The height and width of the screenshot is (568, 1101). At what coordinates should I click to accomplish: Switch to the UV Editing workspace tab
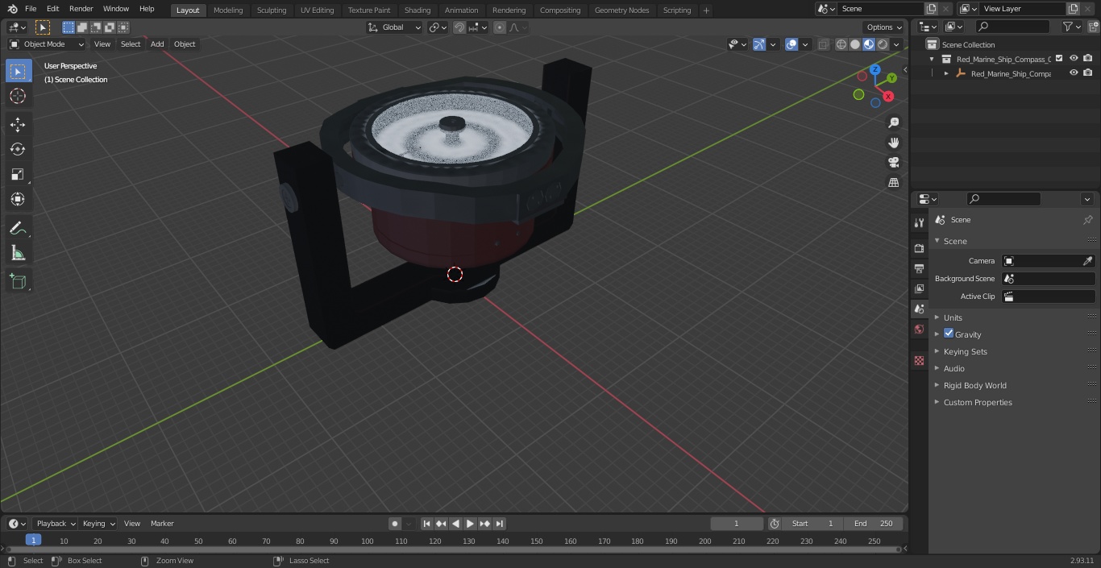coord(317,10)
